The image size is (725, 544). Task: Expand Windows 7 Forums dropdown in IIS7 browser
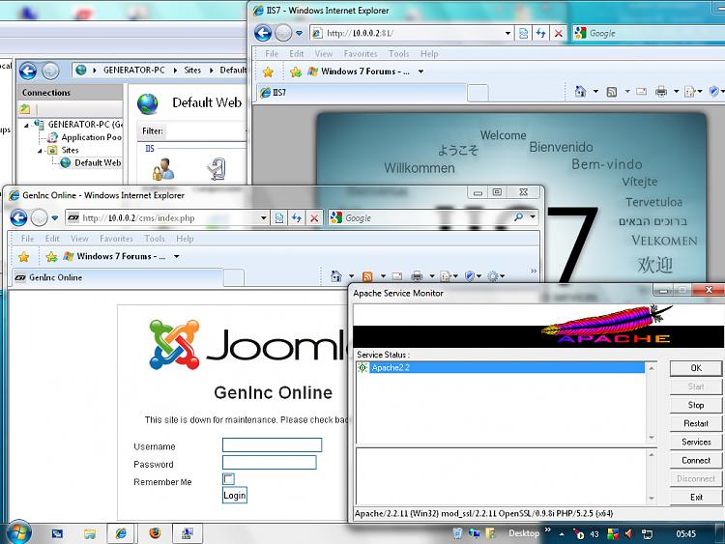click(x=420, y=72)
